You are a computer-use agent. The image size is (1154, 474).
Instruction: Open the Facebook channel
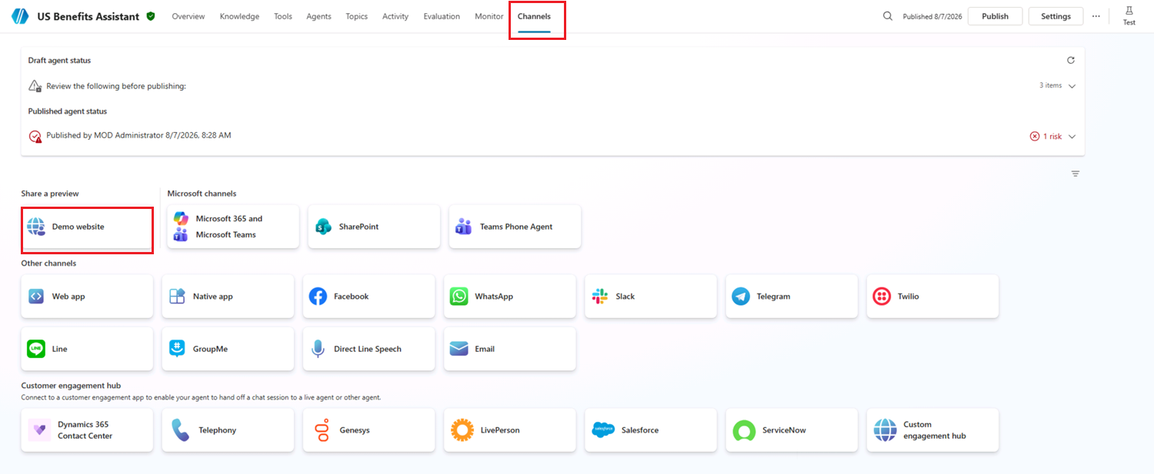[x=369, y=297]
